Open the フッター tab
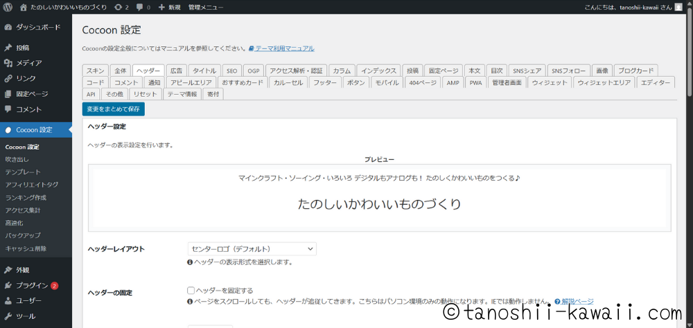693x328 pixels. click(325, 82)
